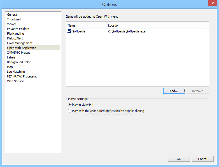Image resolution: width=219 pixels, height=167 pixels.
Task: Click the C:\Softpedia\Softpedia.exe location cell
Action: 127,31
